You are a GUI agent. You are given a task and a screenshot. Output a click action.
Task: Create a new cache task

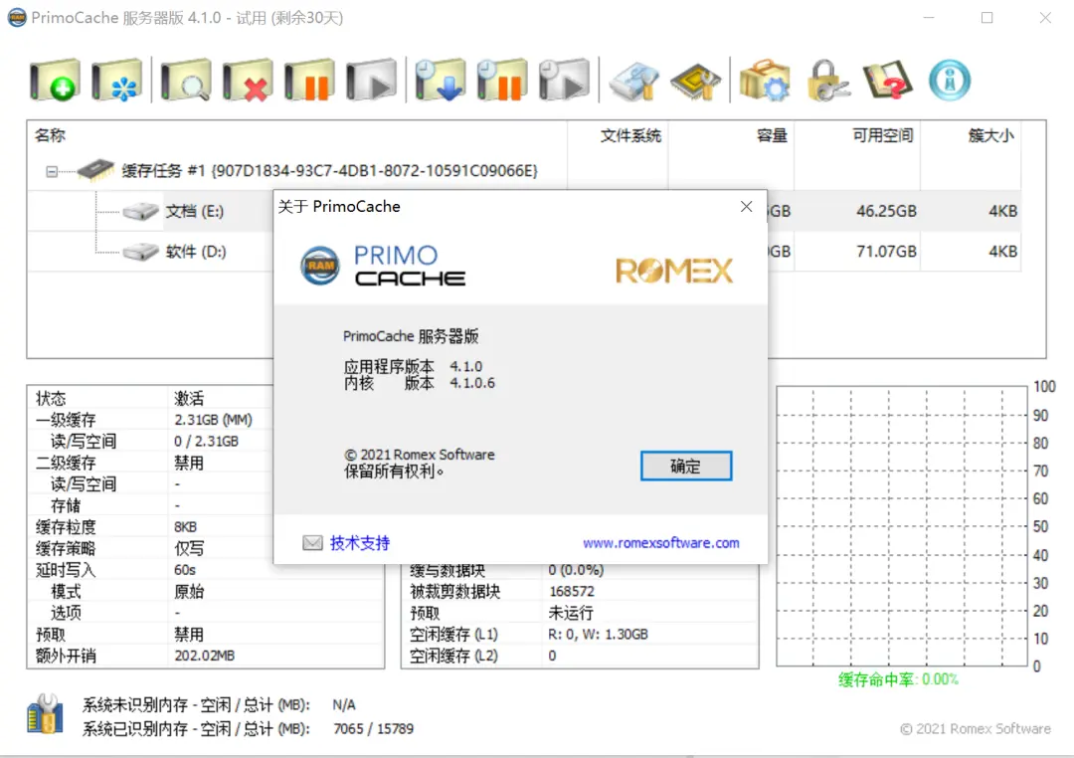tap(55, 80)
